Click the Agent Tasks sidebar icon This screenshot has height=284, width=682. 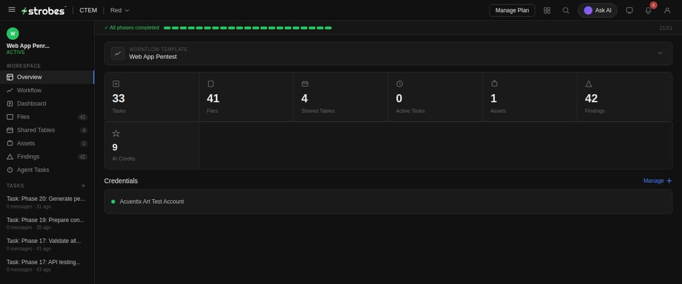[x=10, y=170]
